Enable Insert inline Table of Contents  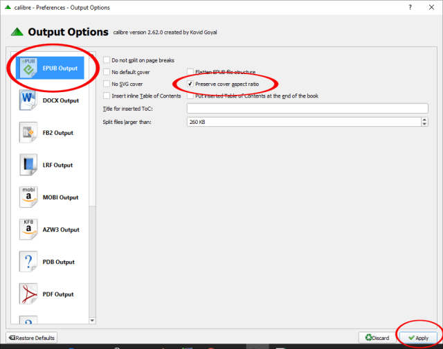click(107, 96)
